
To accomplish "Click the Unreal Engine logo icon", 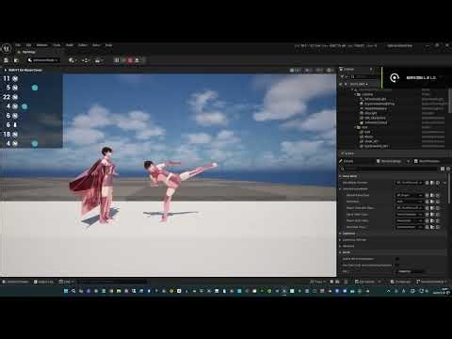I will pos(7,48).
